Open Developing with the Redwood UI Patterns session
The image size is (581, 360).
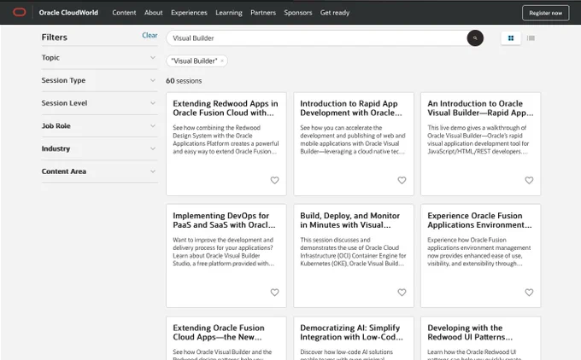(470, 332)
